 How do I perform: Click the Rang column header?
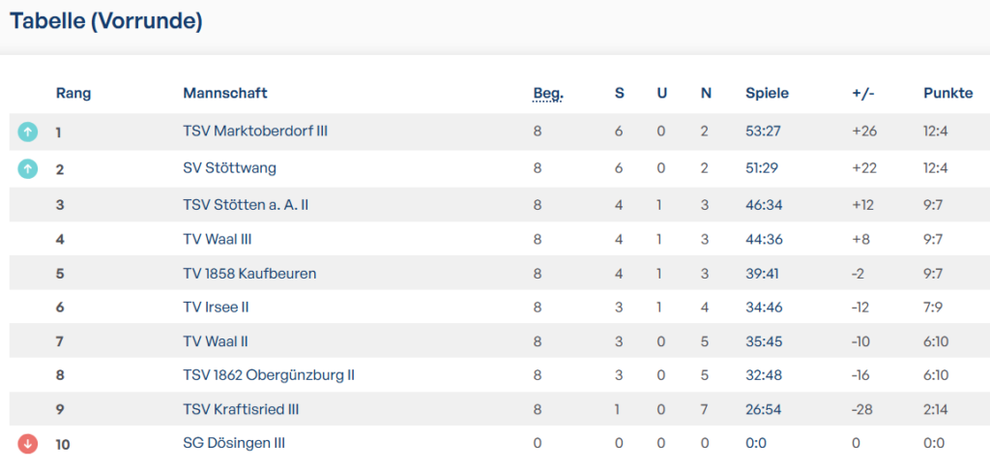pos(73,94)
